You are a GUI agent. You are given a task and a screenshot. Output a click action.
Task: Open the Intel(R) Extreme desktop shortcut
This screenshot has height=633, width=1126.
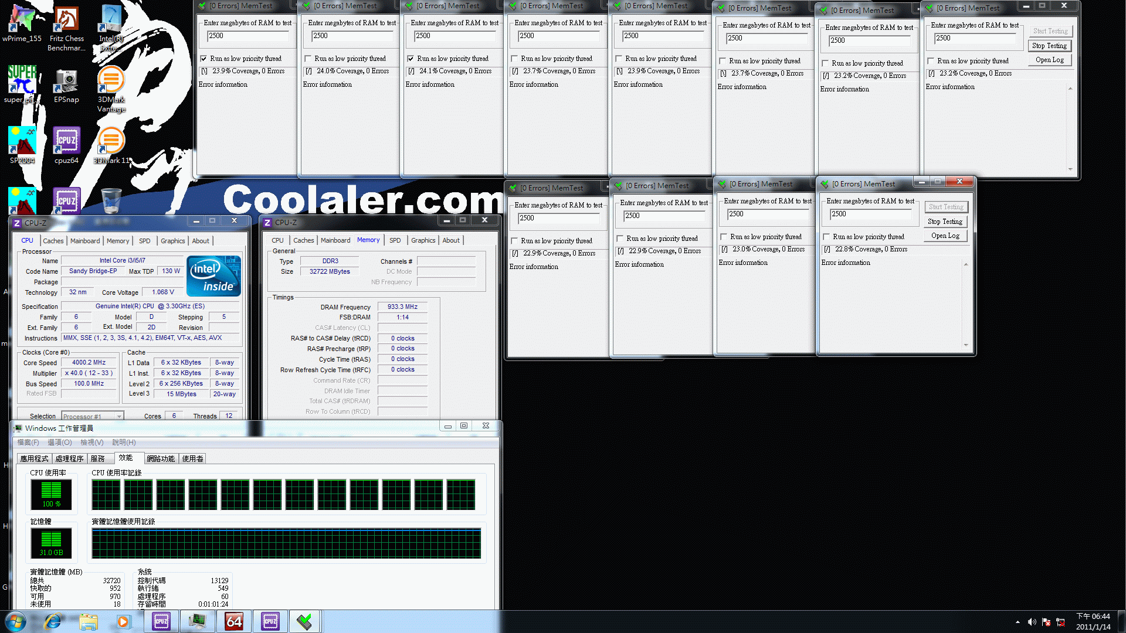click(111, 28)
